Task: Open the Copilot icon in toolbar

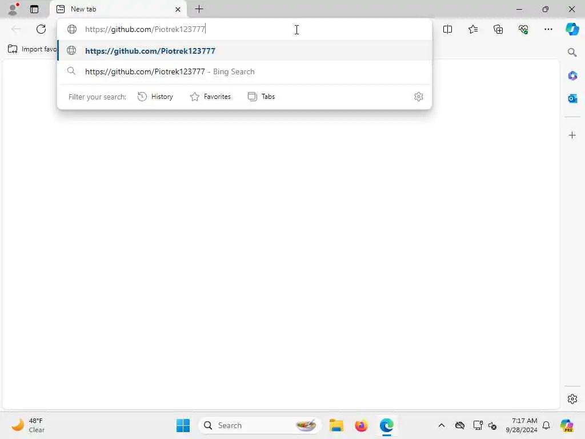Action: (572, 29)
